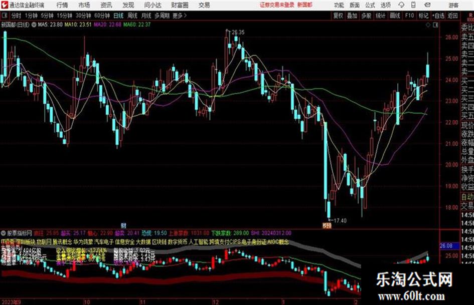
Task: Toggle the left panel layout icon
Action: 4,16
